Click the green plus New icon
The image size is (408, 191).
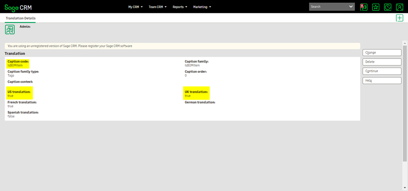(399, 18)
